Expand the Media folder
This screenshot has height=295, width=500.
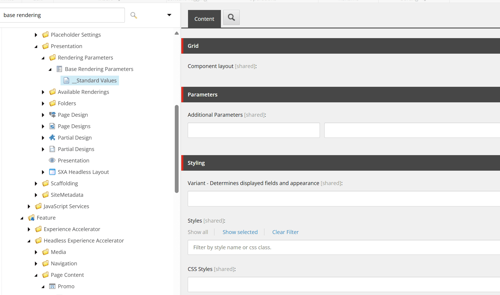(36, 252)
